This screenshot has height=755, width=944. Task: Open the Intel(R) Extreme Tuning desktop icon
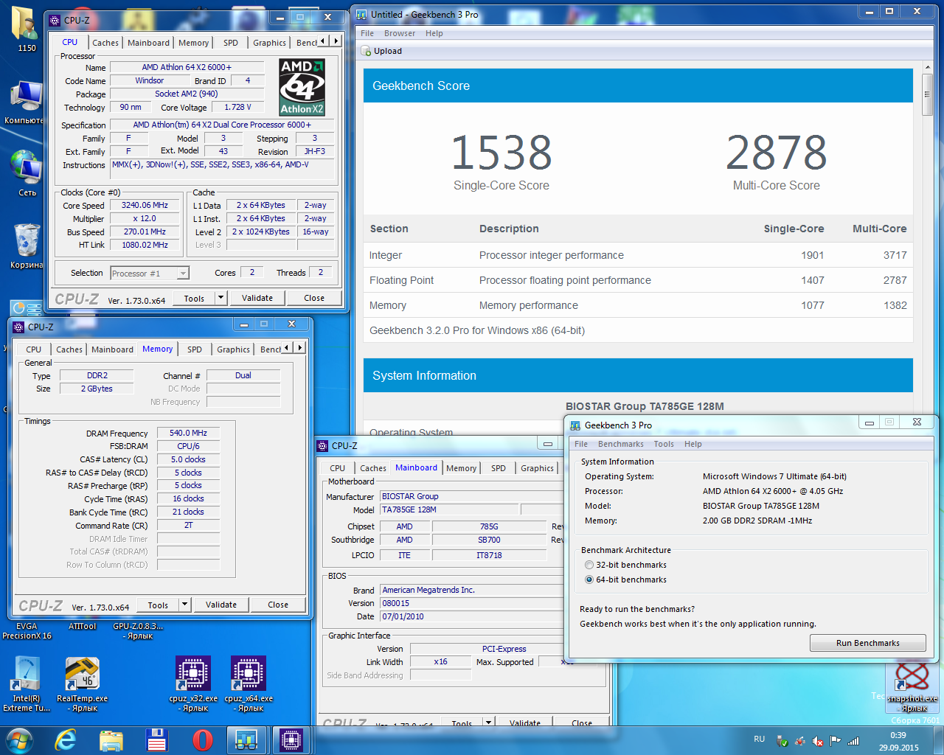click(x=27, y=684)
